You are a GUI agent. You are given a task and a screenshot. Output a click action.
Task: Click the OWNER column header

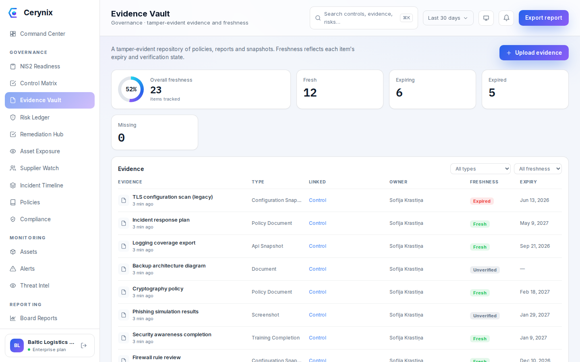(x=398, y=182)
